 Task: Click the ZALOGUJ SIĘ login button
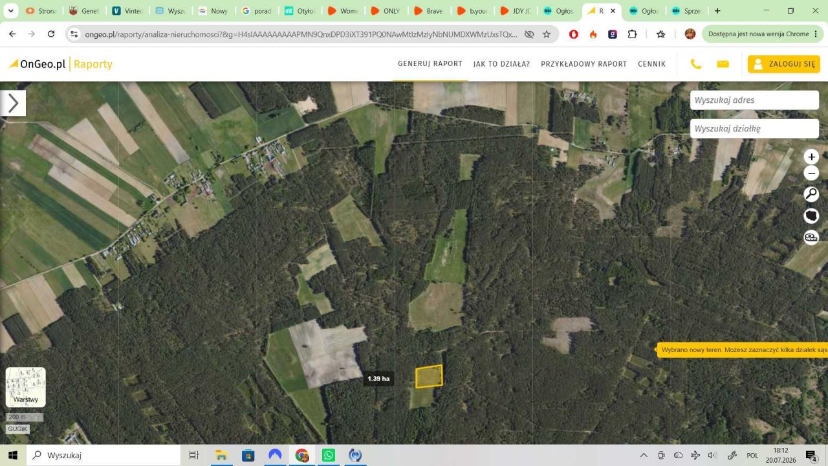pos(784,64)
